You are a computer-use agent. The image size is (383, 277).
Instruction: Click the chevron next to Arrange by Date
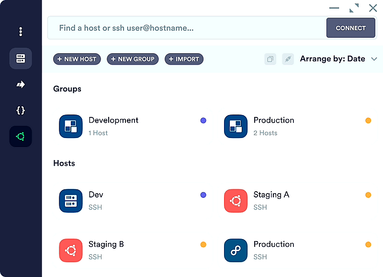pos(374,59)
